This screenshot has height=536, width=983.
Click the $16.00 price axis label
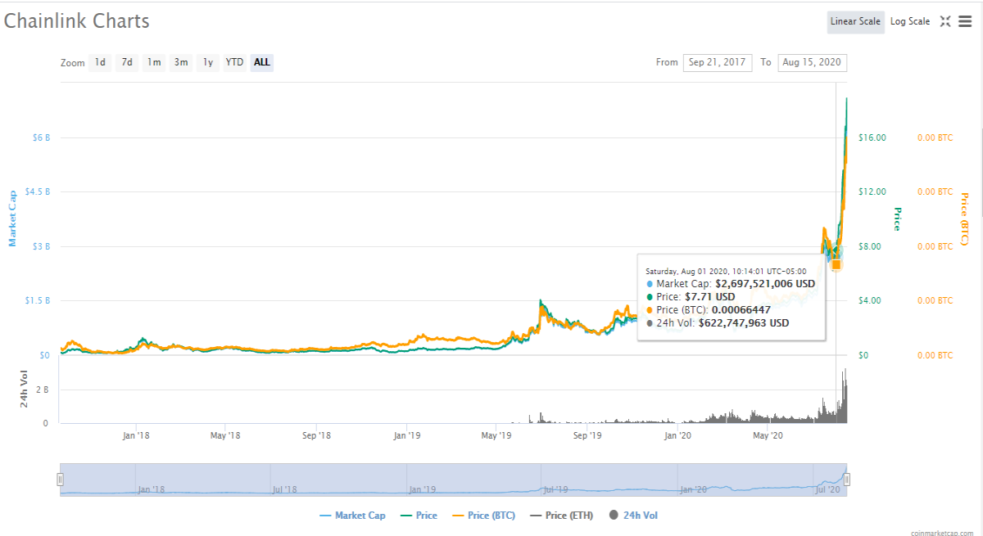coord(872,137)
